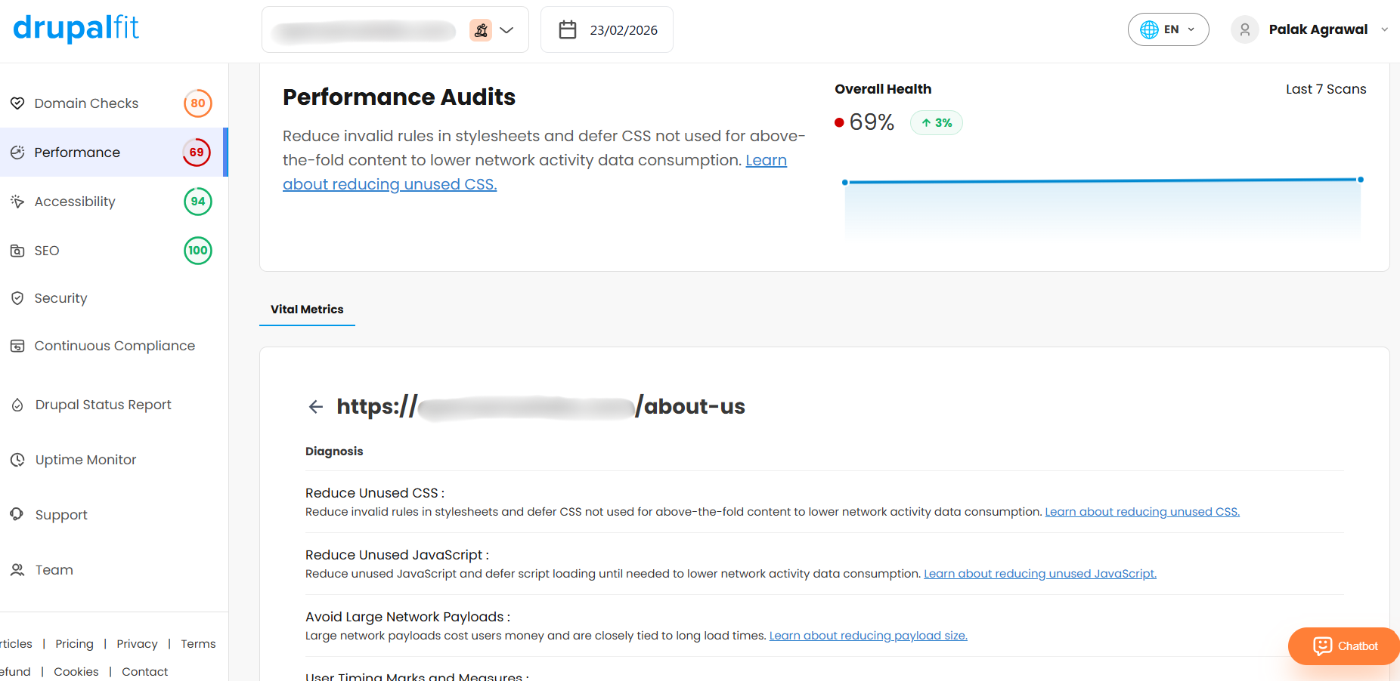Click the Uptime Monitor clock icon
The height and width of the screenshot is (681, 1400).
click(17, 460)
